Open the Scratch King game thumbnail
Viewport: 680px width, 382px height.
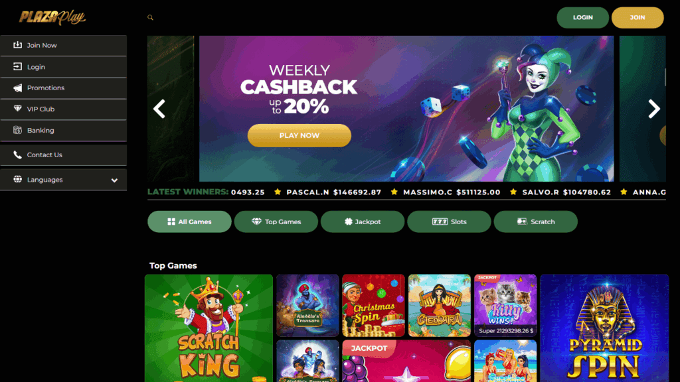coord(209,328)
